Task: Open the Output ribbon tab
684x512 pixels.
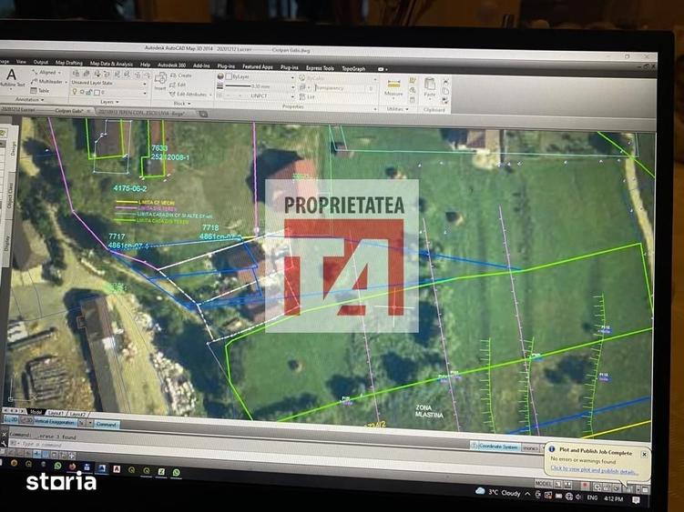Action: [x=41, y=63]
